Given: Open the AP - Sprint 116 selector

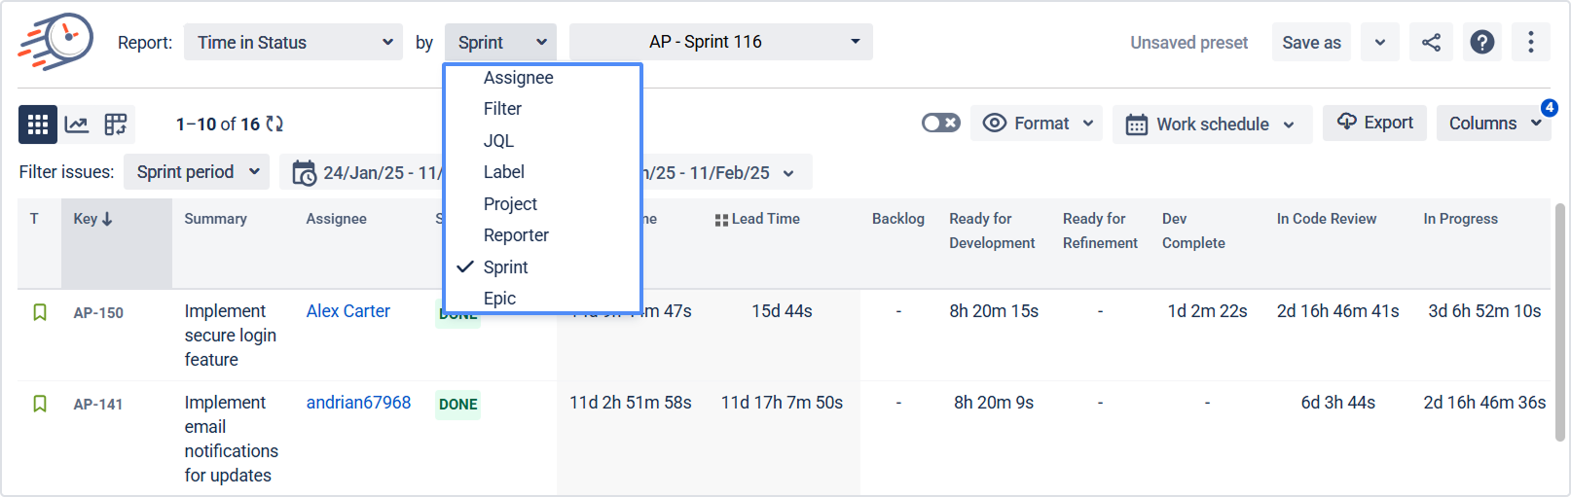Looking at the screenshot, I should coord(720,42).
